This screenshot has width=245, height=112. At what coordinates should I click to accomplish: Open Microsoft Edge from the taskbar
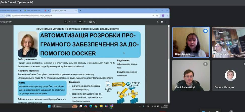point(90,106)
